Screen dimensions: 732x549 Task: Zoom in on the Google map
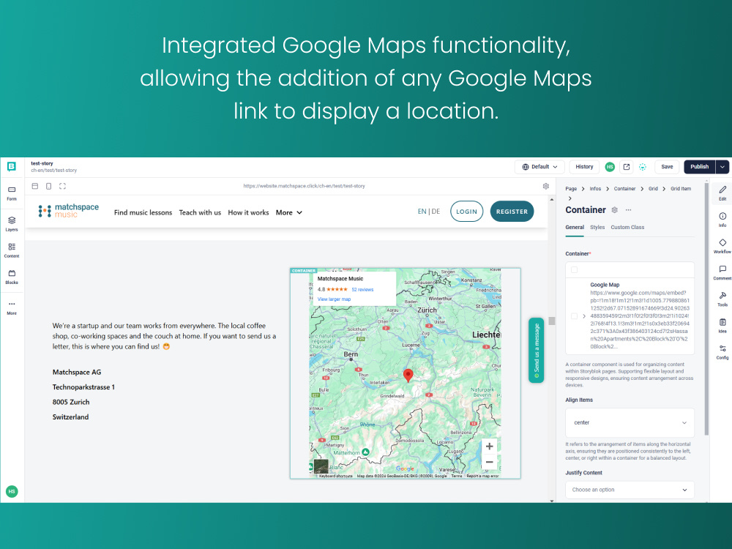click(x=489, y=447)
